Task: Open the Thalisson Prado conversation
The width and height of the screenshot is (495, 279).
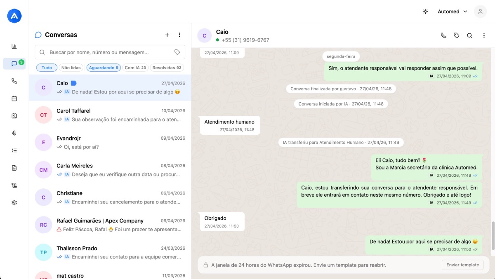Action: coord(110,252)
